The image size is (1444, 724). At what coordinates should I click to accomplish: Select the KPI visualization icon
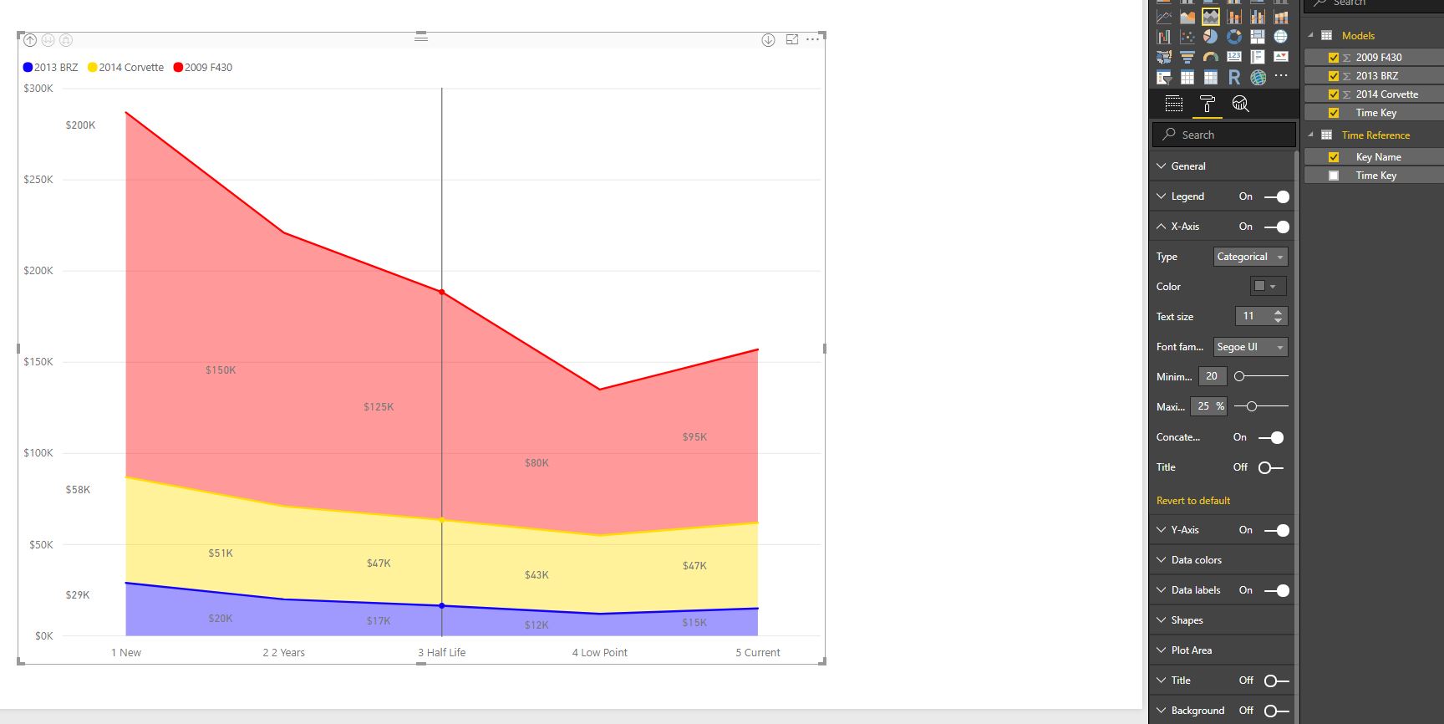(1281, 57)
